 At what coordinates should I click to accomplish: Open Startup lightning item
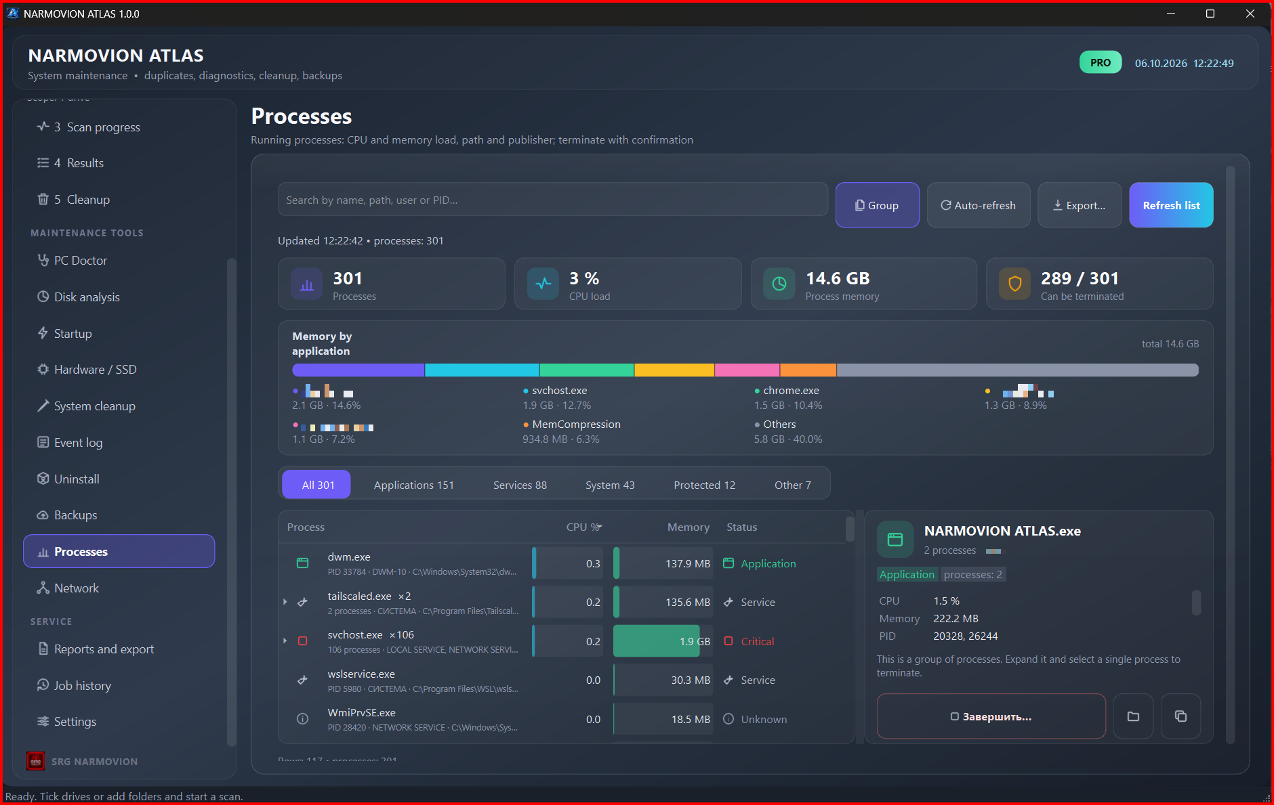tap(119, 333)
